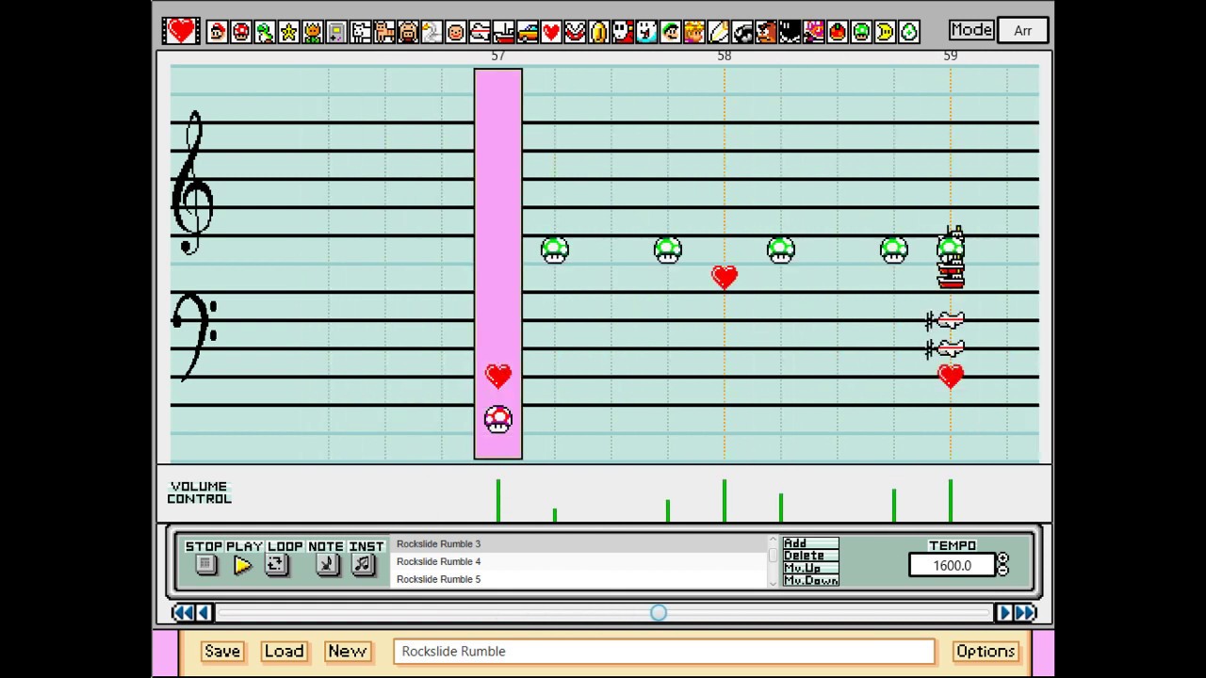
Task: Choose the Bullet Bill instrument icon
Action: tap(742, 32)
